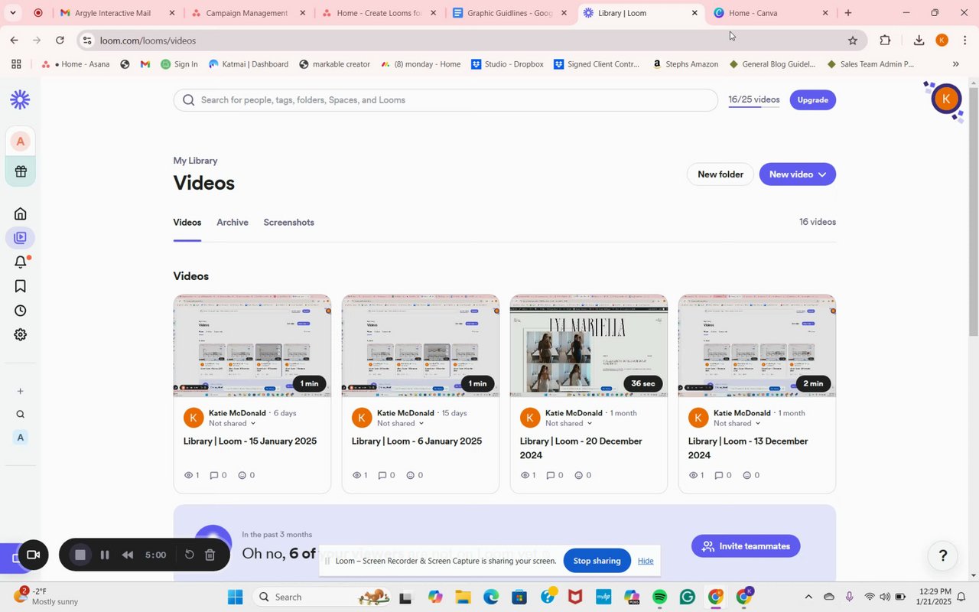Screen dimensions: 979x612
Task: Click the New folder button
Action: tap(720, 174)
